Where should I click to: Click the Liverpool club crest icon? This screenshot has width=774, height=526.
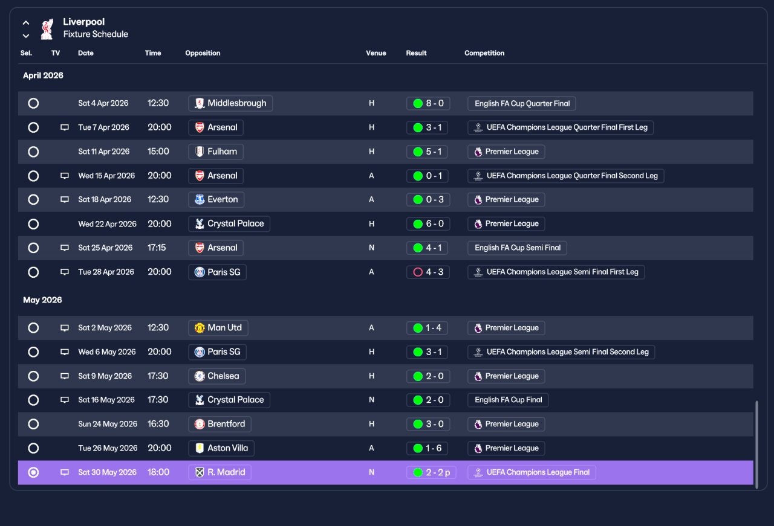click(47, 28)
